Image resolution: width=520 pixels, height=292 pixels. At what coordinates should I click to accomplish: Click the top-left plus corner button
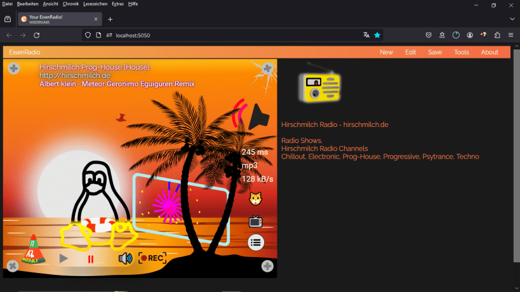coord(13,69)
